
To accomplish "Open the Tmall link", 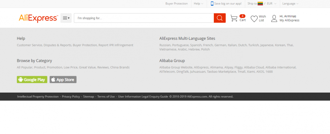I will click(x=242, y=72).
